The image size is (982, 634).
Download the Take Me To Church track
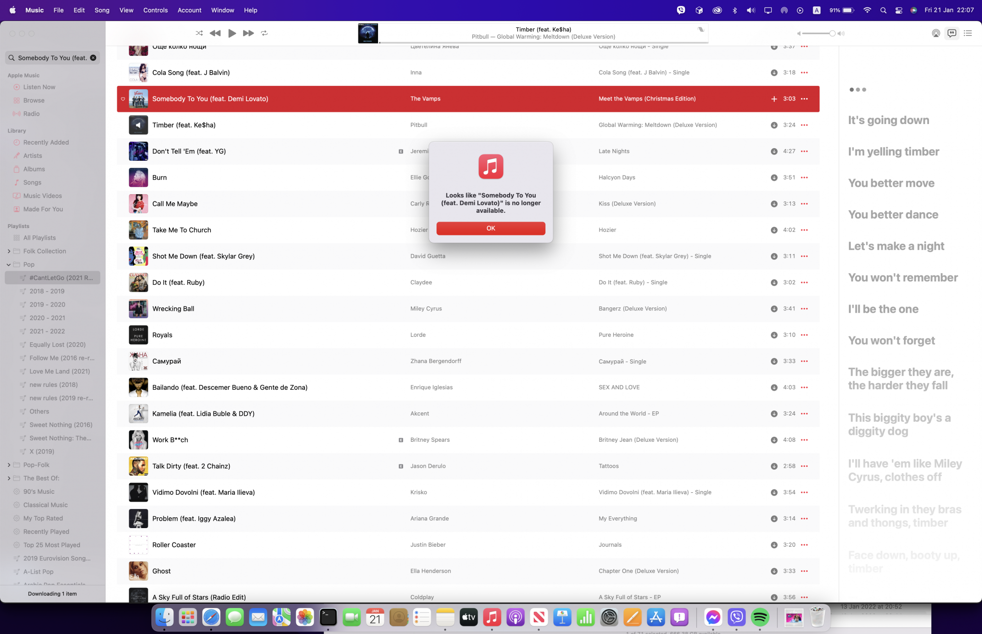point(774,230)
